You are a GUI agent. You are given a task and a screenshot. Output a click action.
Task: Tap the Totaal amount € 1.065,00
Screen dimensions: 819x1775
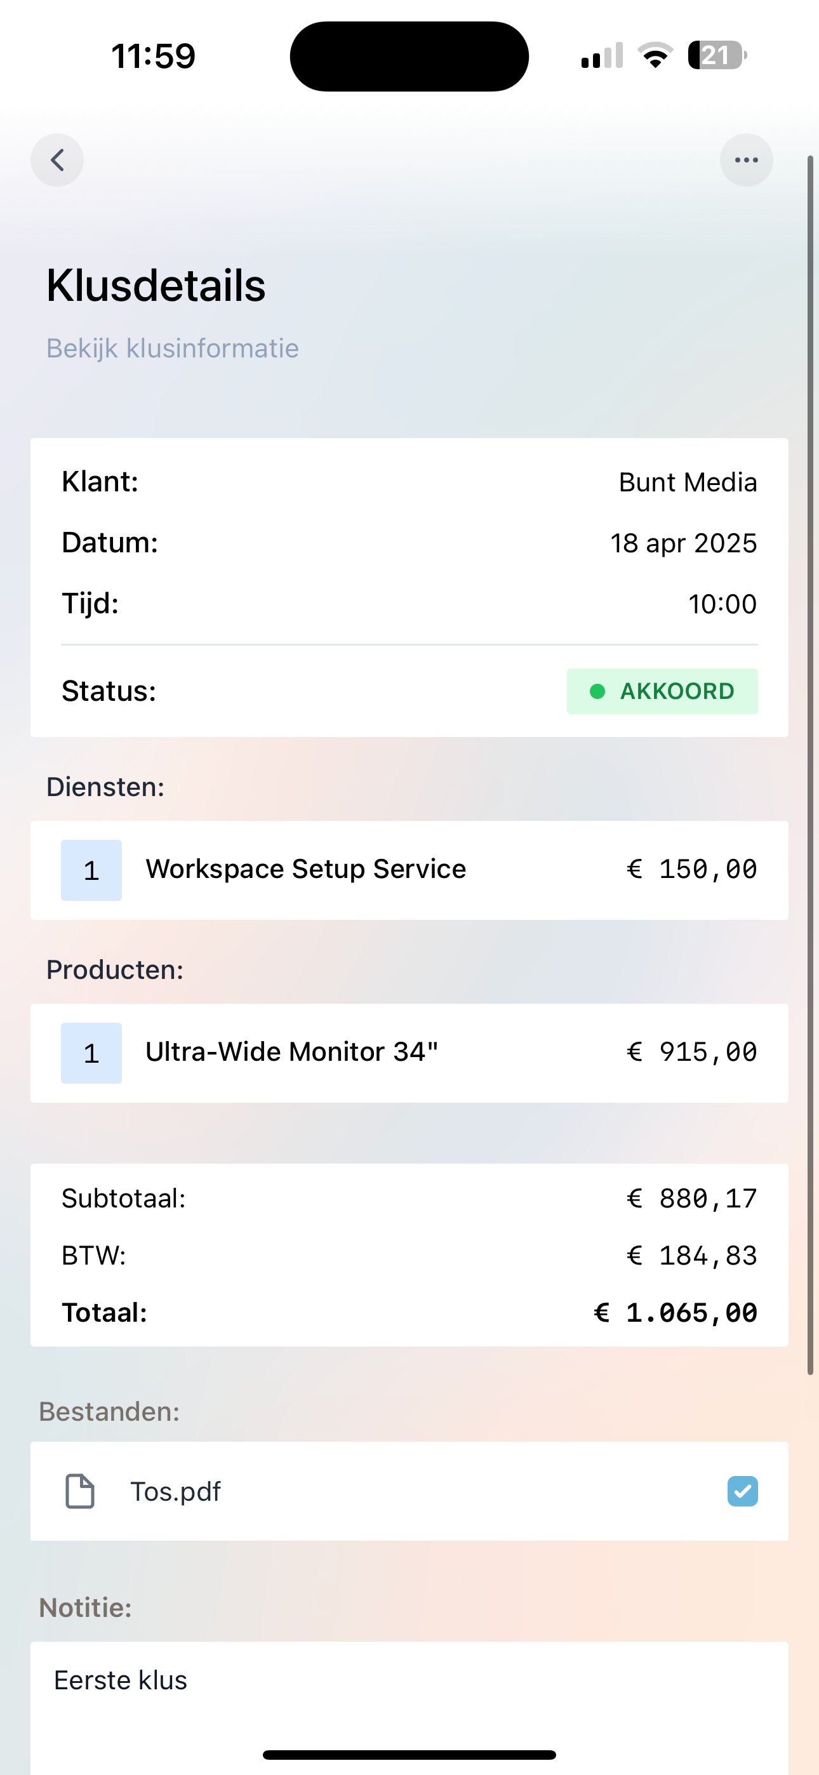click(x=676, y=1313)
